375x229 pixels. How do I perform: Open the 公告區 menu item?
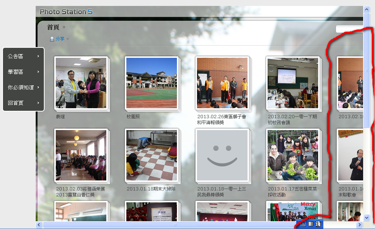[23, 56]
